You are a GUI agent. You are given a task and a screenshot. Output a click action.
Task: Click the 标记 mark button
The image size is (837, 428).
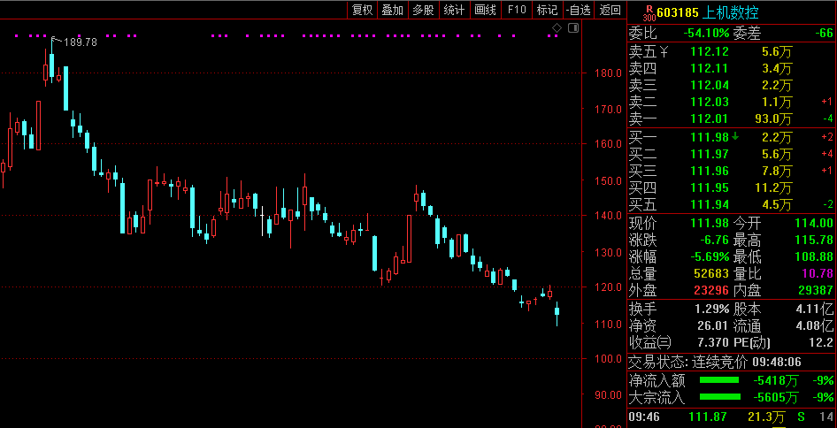pos(547,10)
